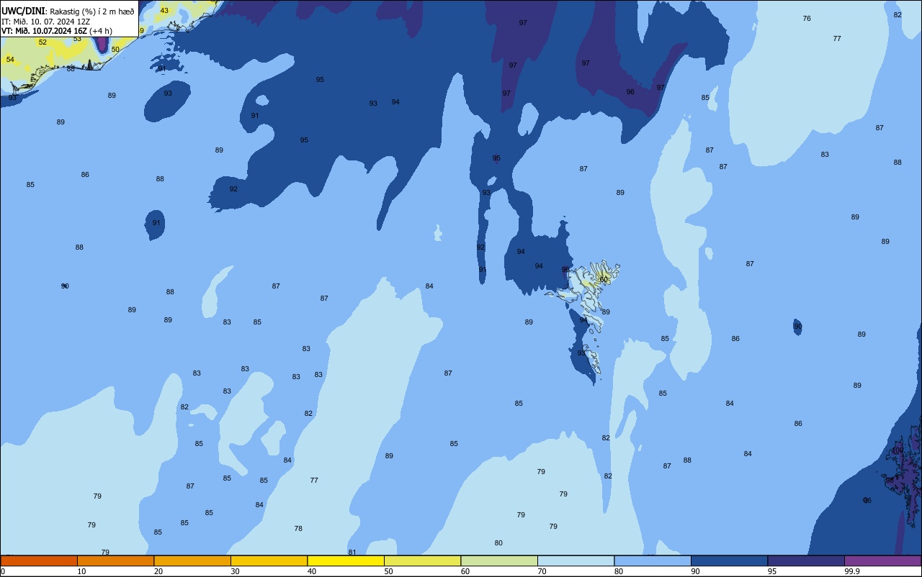Screen dimensions: 922x577
Task: Select the 90–95 dark blue legend swatch
Action: [x=729, y=560]
